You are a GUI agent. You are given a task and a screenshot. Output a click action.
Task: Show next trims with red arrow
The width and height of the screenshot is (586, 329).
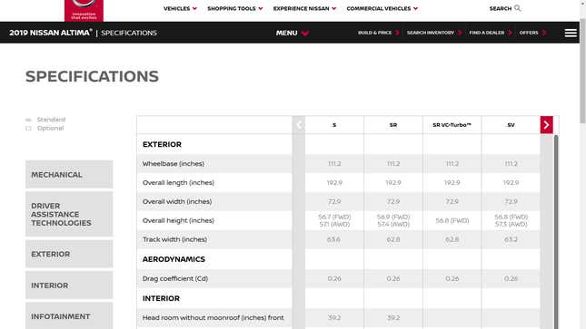[x=546, y=125]
